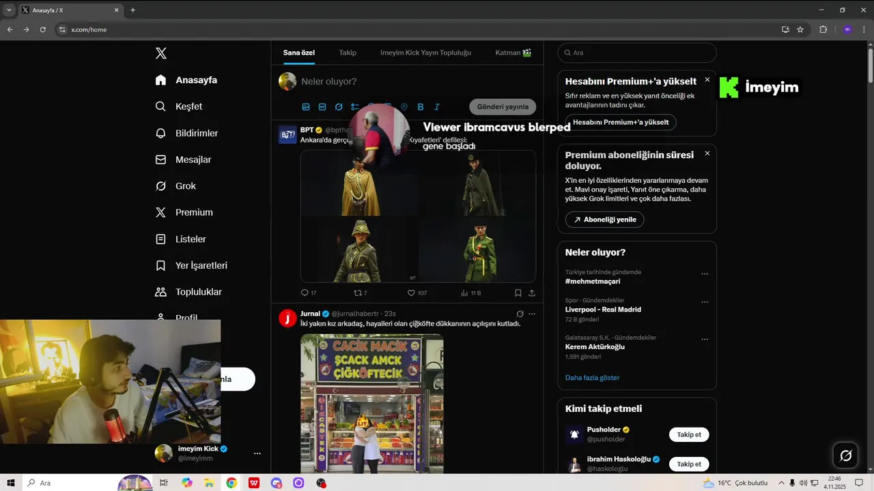Select the Sana özel tab
Image resolution: width=874 pixels, height=491 pixels.
pyautogui.click(x=299, y=53)
